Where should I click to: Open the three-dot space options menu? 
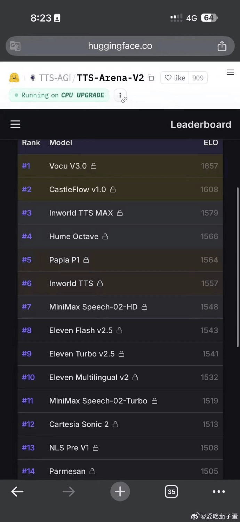(120, 95)
